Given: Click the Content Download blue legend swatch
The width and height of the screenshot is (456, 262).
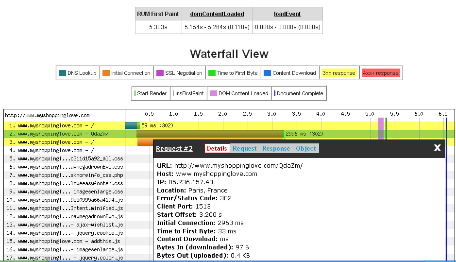Looking at the screenshot, I should tap(267, 73).
